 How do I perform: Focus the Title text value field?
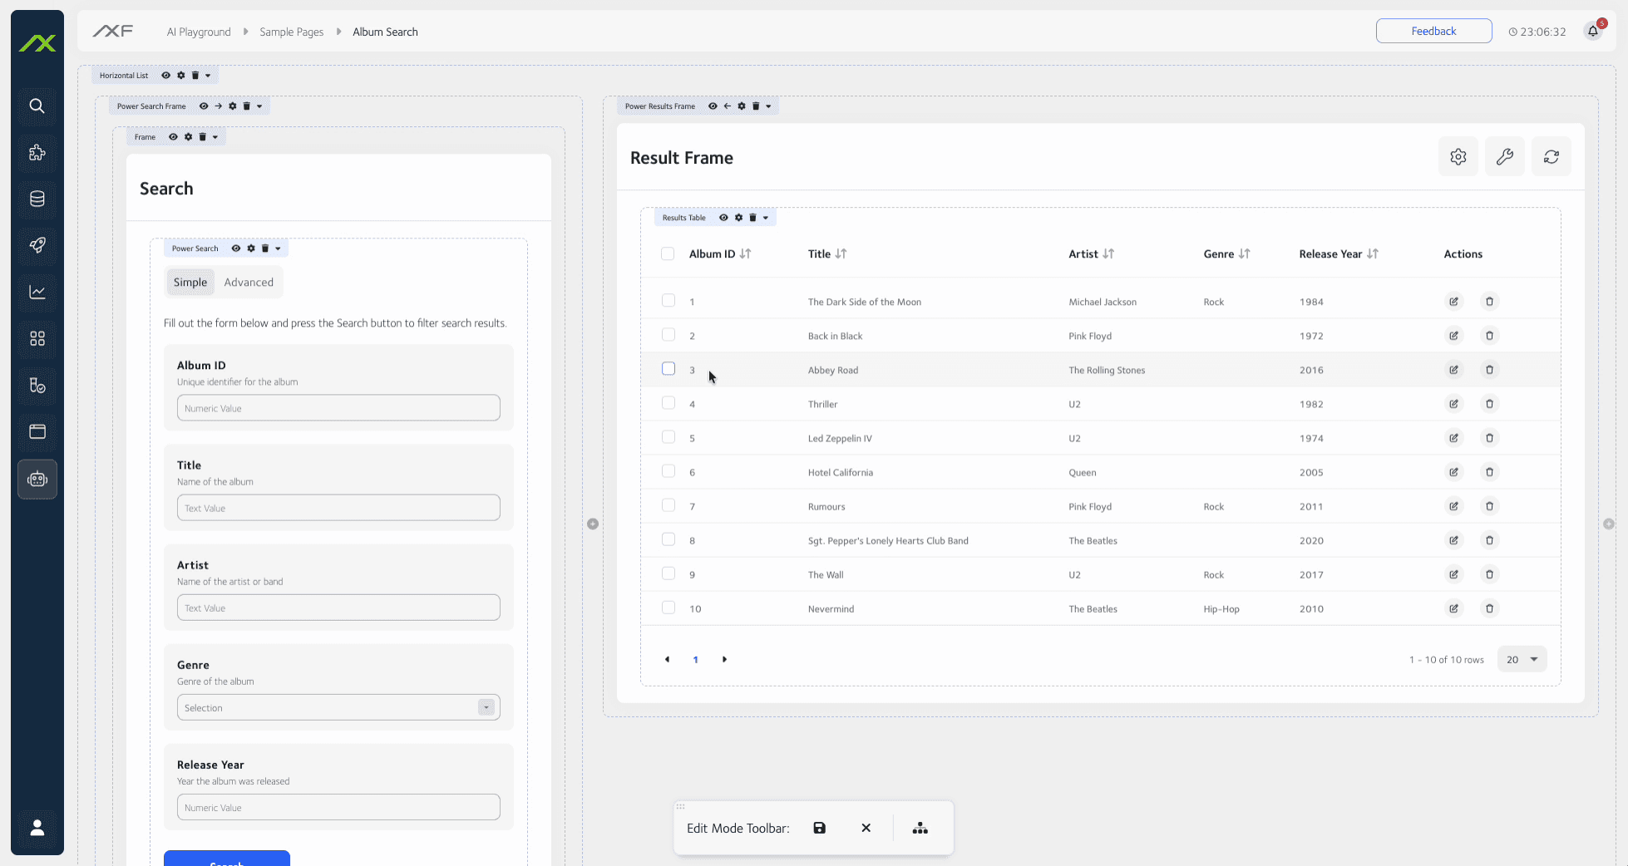[338, 508]
